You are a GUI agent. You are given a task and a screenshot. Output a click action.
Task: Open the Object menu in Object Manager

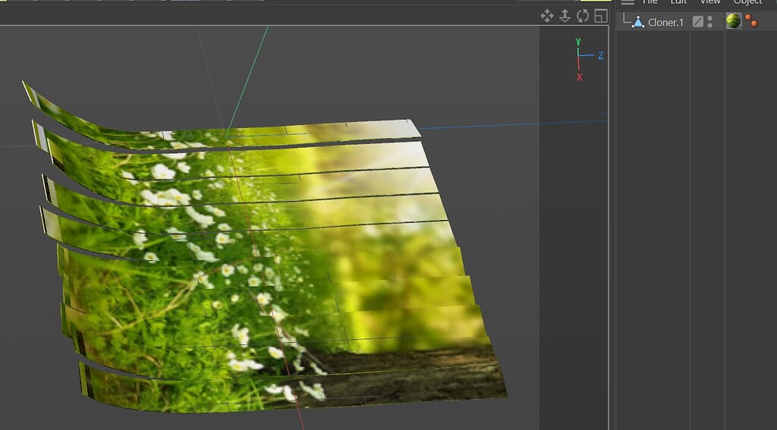pos(747,2)
